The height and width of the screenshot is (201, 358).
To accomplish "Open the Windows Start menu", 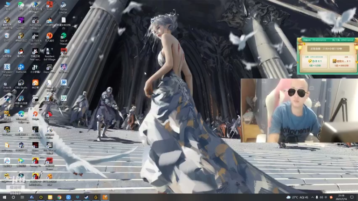I will pos(4,197).
